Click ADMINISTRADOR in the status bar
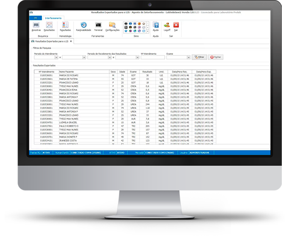Screen dimensions: 286x241 199,153
